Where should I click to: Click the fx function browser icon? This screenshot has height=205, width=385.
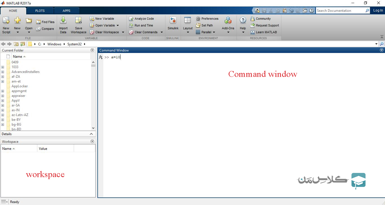pyautogui.click(x=101, y=57)
